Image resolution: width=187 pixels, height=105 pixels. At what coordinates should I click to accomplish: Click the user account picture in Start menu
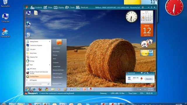click(59, 42)
